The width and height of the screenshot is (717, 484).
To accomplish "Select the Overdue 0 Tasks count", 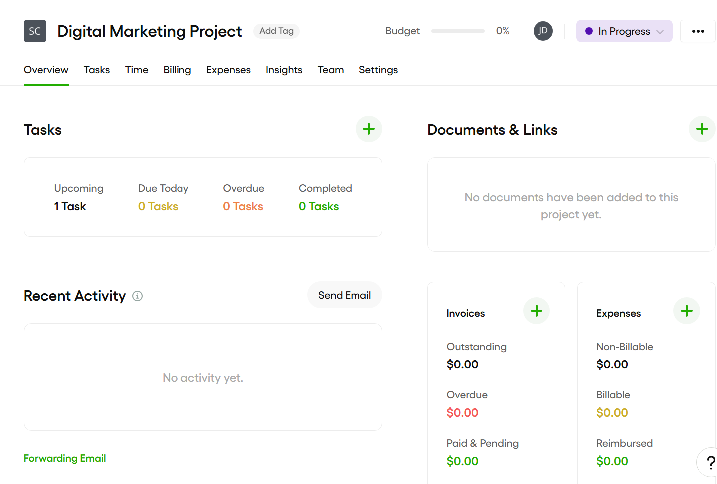I will pyautogui.click(x=243, y=206).
